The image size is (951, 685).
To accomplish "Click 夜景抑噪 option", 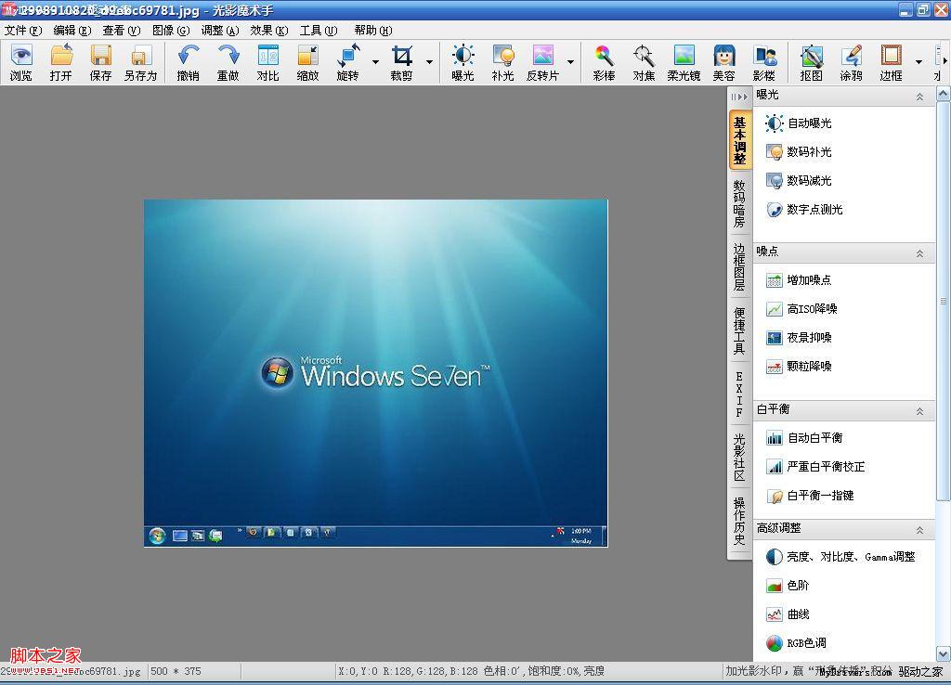I will (799, 338).
